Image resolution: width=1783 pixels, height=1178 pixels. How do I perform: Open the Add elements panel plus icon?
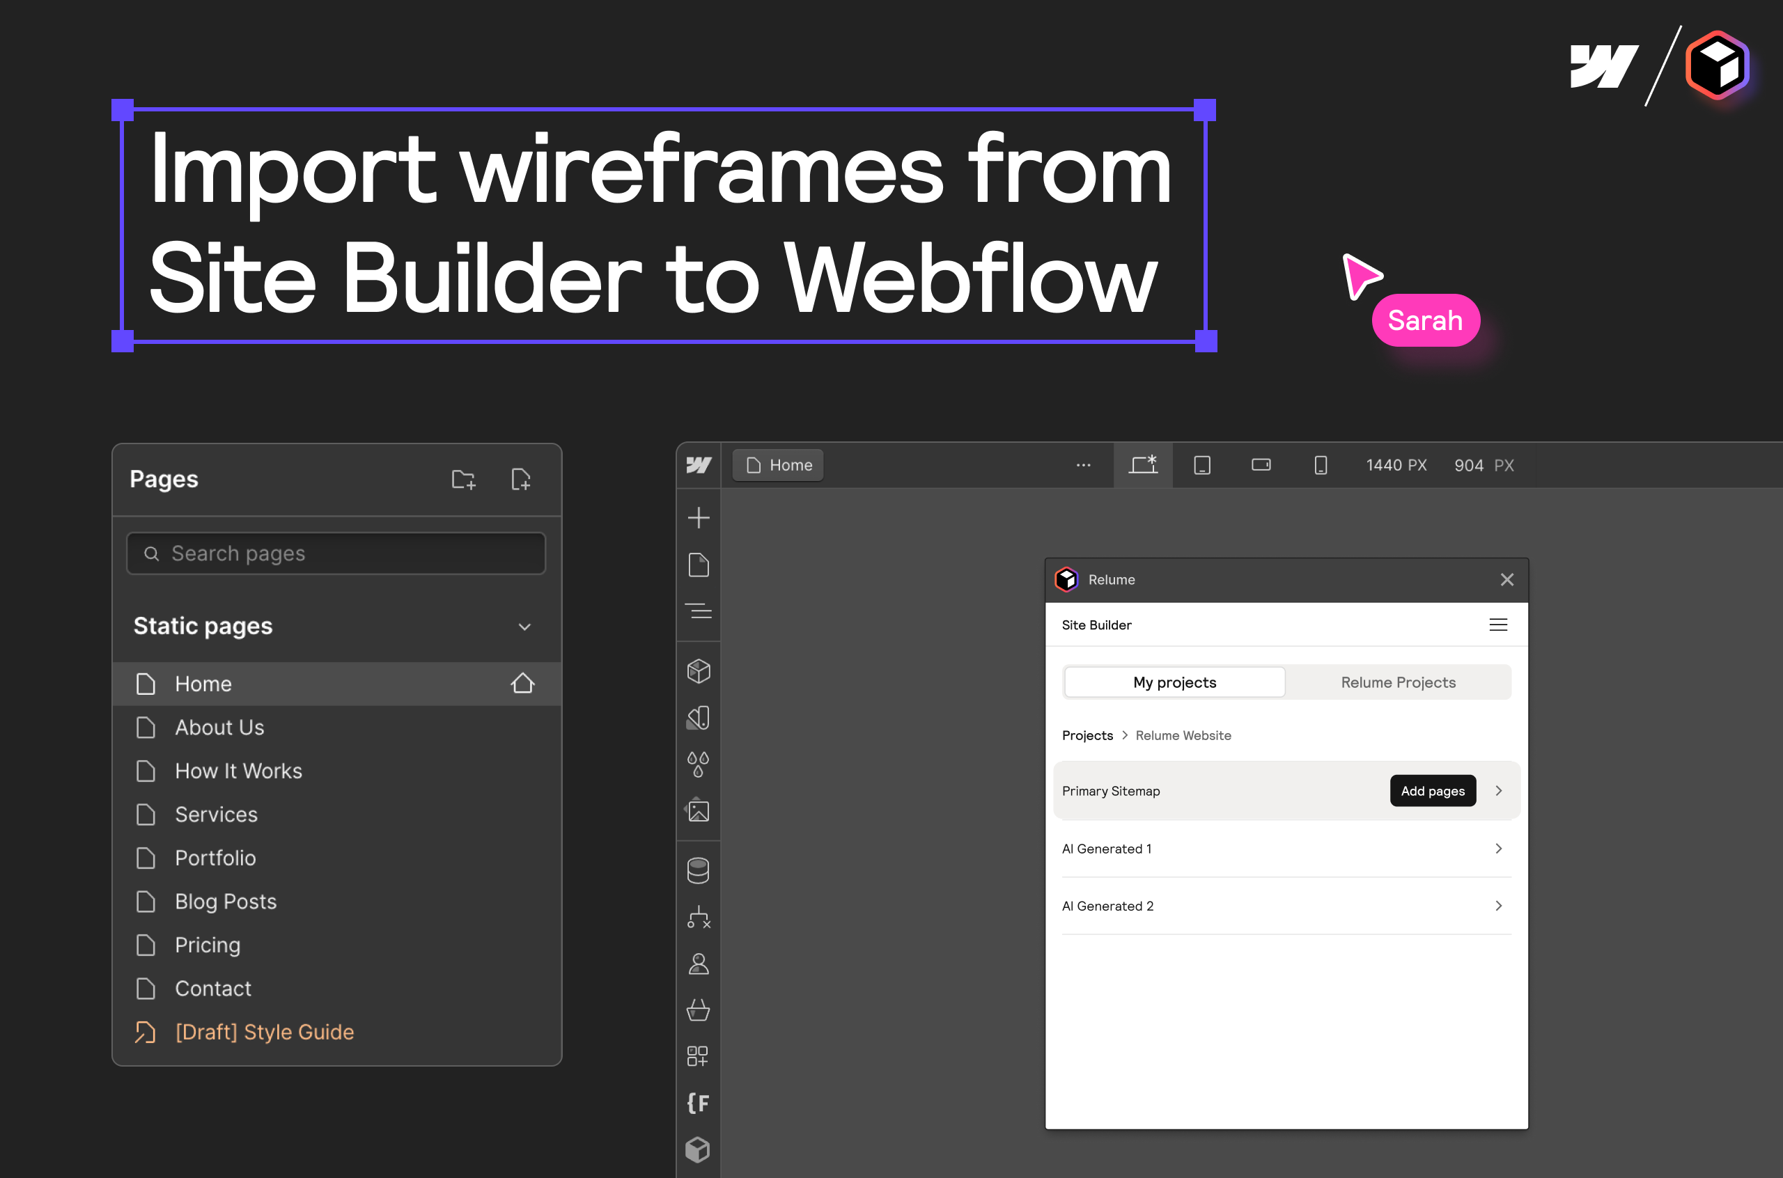coord(698,517)
